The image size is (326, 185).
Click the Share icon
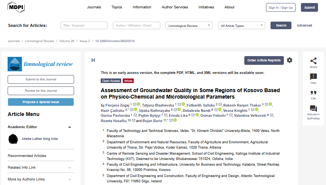click(x=313, y=61)
